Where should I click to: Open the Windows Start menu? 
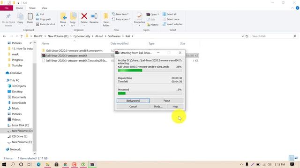(4, 164)
